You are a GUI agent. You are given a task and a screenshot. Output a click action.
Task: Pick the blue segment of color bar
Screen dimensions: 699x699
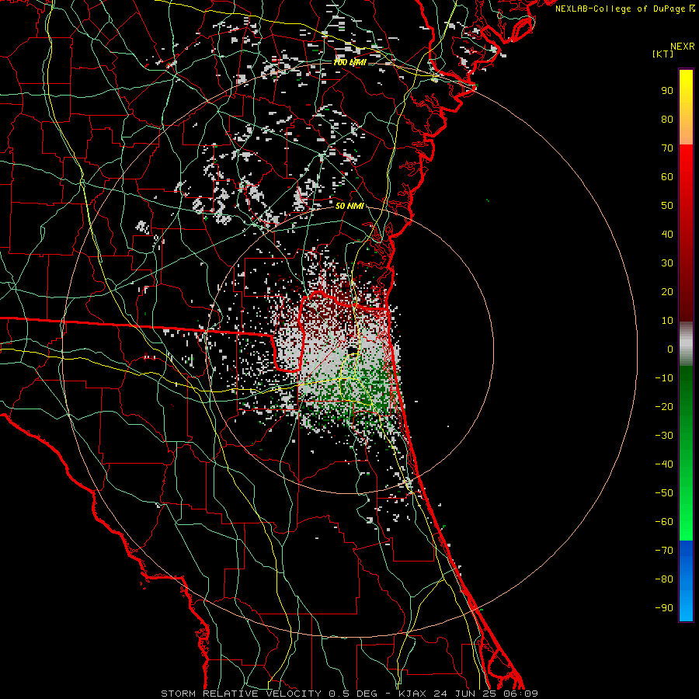click(686, 581)
